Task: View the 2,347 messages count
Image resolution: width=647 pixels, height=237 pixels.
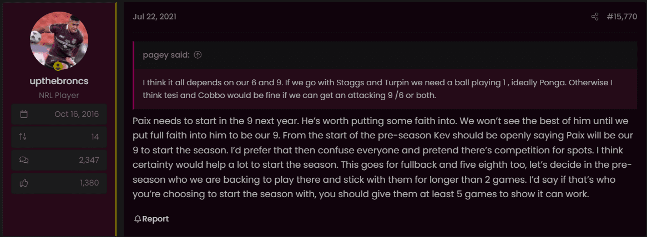Action: [89, 160]
